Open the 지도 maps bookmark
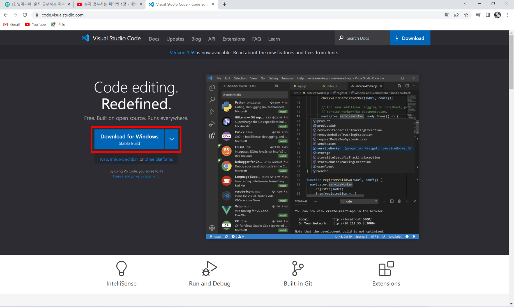This screenshot has height=307, width=514. 58,24
